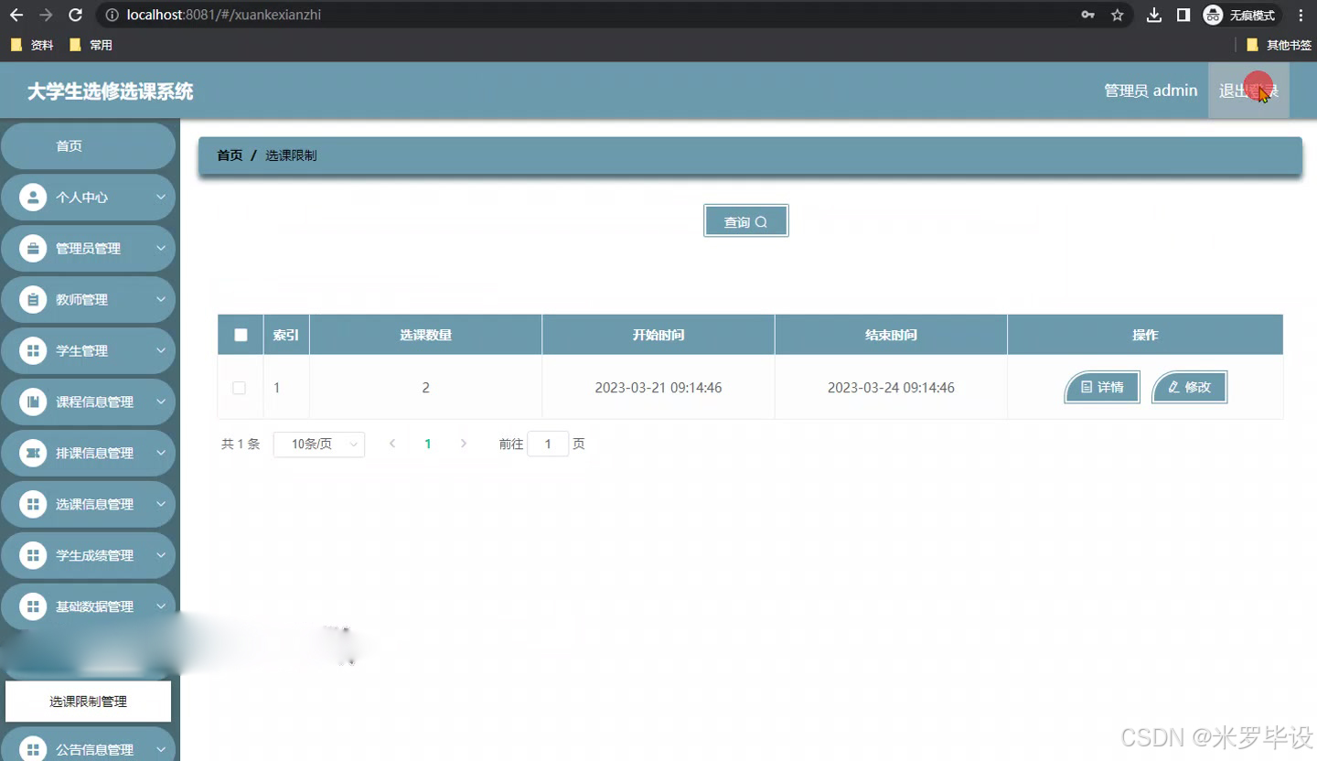Image resolution: width=1317 pixels, height=761 pixels.
Task: Select 选课限制管理 submenu item
Action: (x=88, y=702)
